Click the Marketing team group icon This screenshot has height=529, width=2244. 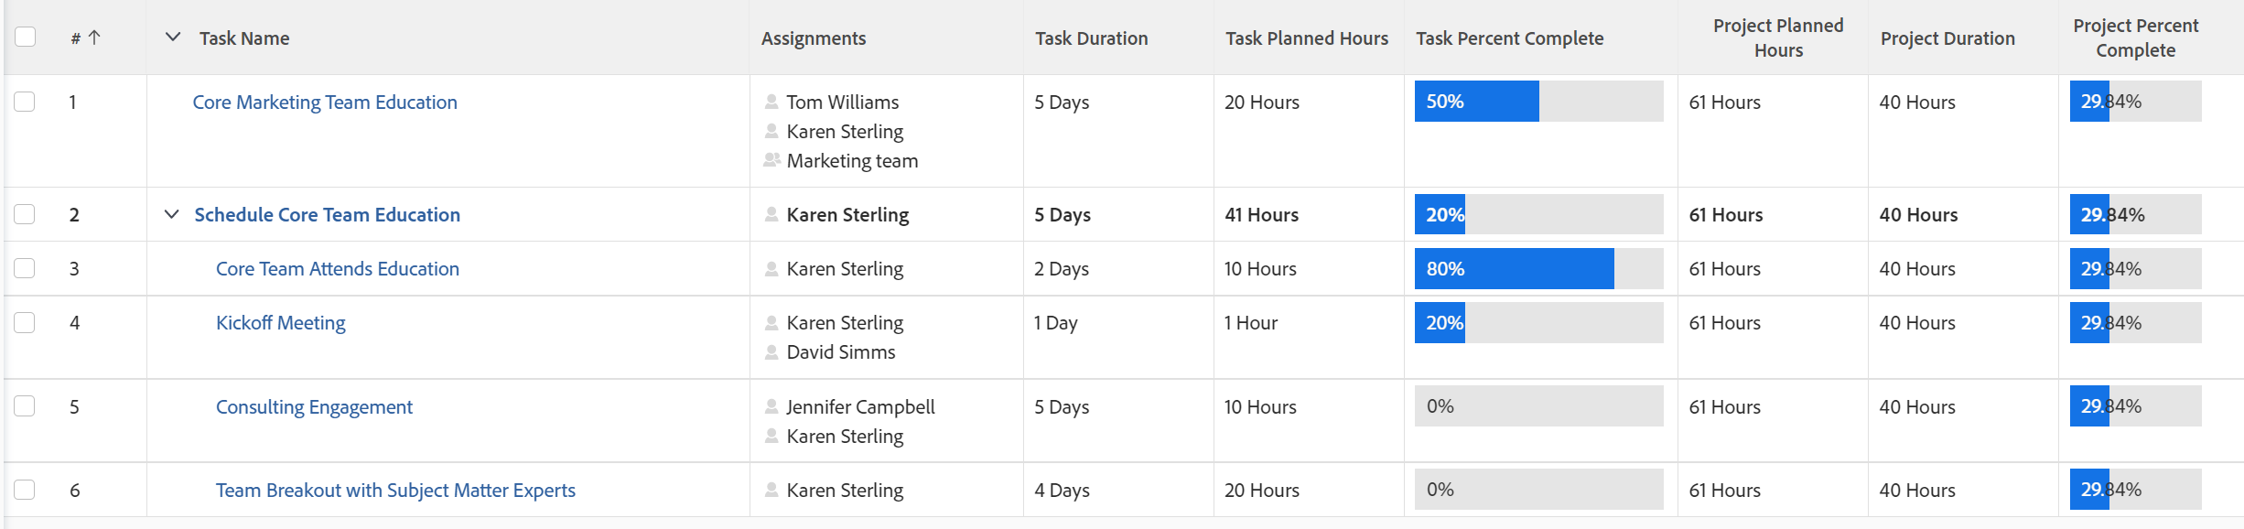point(771,160)
